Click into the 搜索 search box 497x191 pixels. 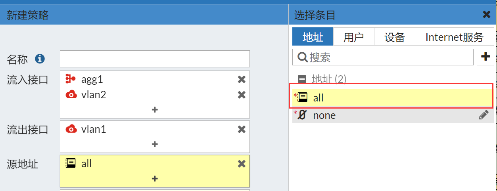(x=383, y=57)
